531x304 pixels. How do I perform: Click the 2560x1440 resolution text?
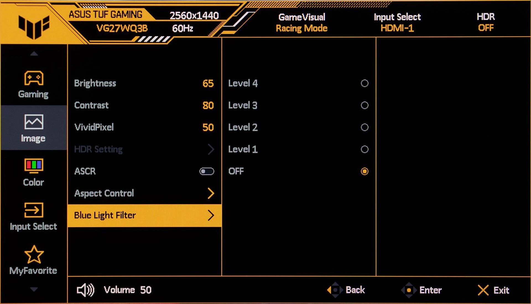[194, 16]
